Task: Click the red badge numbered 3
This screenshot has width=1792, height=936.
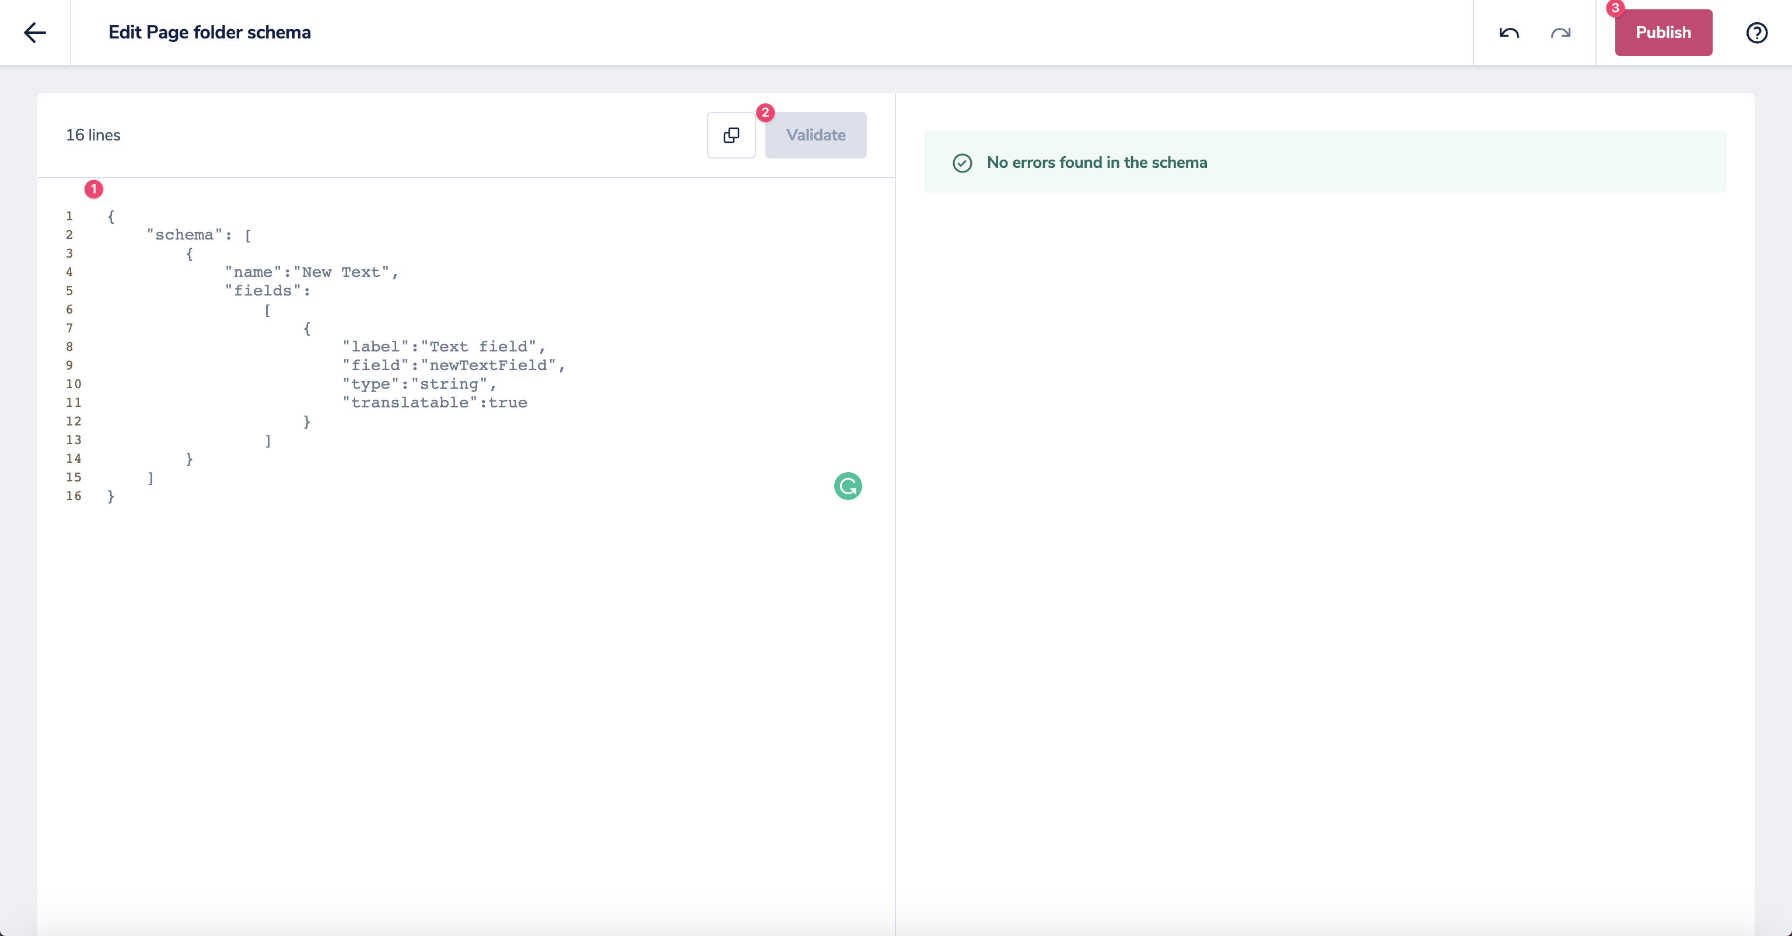Action: click(x=1615, y=8)
